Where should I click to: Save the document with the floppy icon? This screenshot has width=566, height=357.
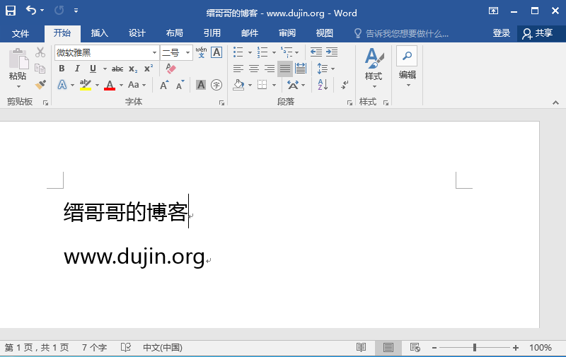tap(11, 11)
